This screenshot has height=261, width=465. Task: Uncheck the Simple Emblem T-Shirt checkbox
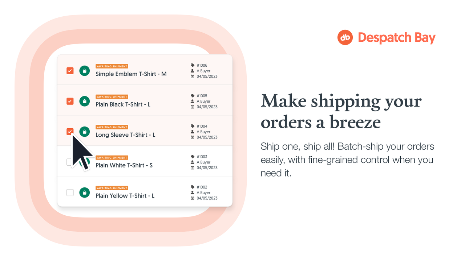pos(70,71)
